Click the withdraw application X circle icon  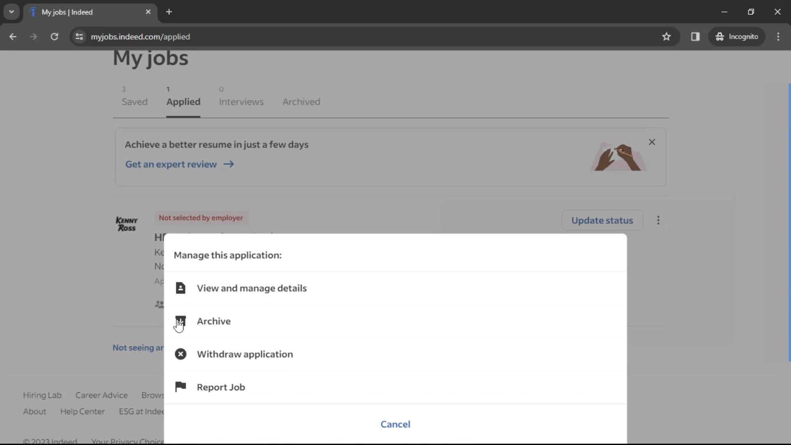[x=180, y=354]
